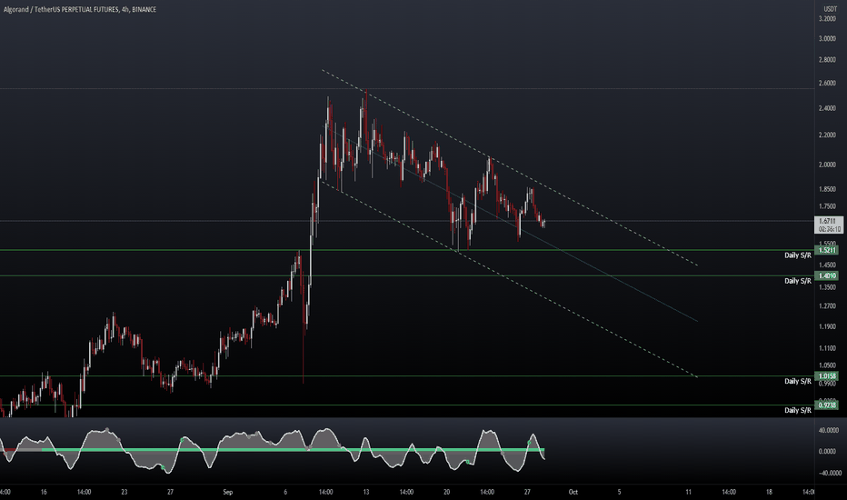Click the Algorand / TetherUS PERPETUAL FUTURES chart title
847x500 pixels.
click(80, 9)
